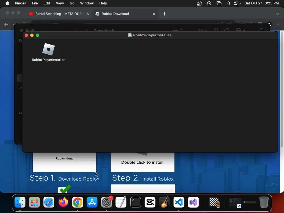The height and width of the screenshot is (213, 284).
Task: Open the Help menu
Action: click(x=103, y=3)
